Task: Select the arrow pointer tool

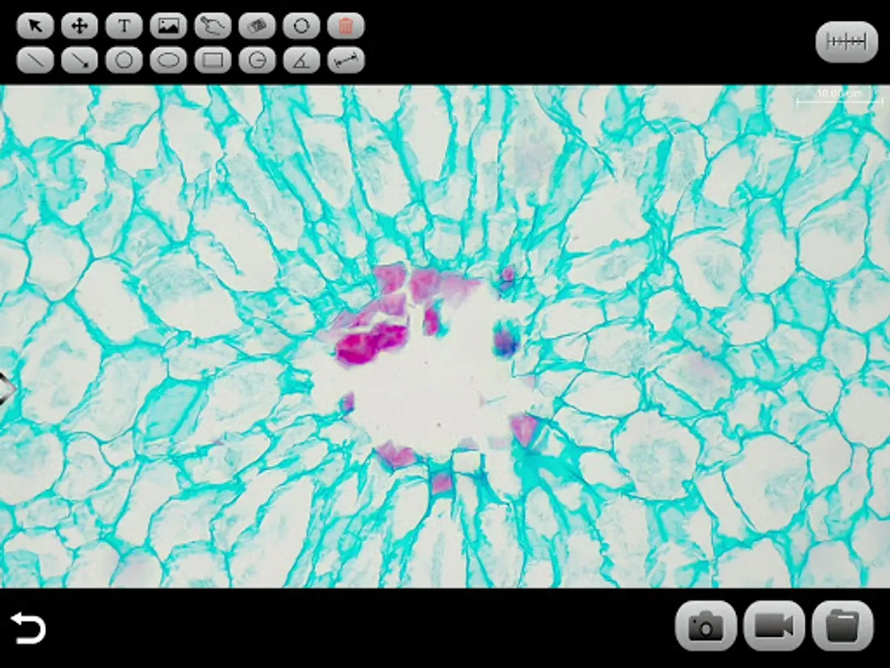Action: coord(35,26)
